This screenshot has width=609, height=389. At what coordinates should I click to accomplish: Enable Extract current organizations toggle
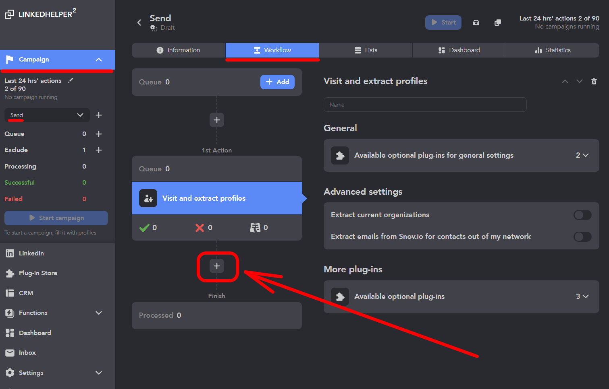pos(582,215)
